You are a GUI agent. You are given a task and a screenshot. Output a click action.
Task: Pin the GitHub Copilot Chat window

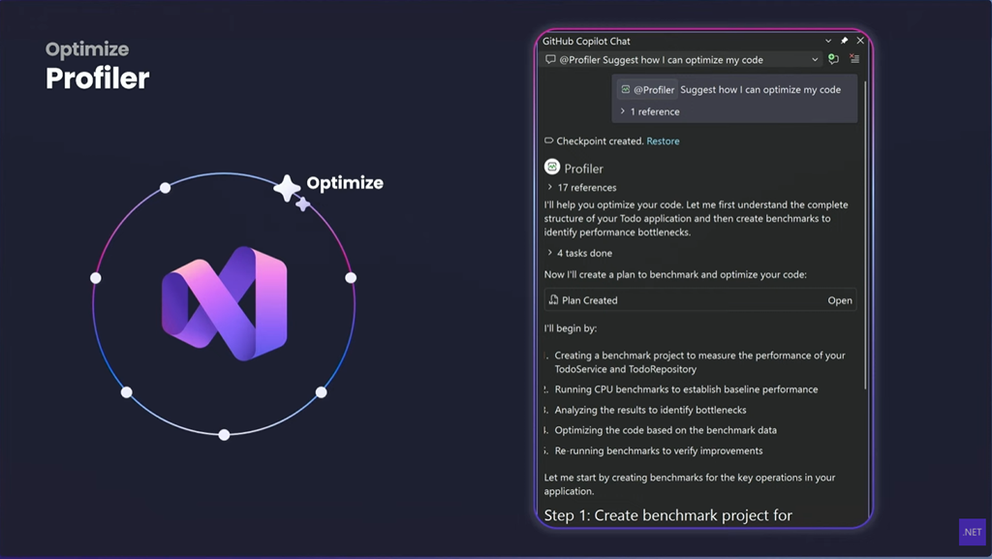click(x=844, y=41)
